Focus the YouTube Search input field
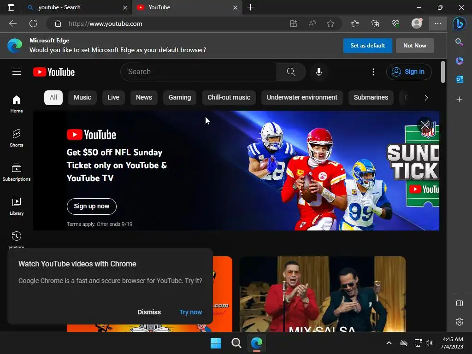The width and height of the screenshot is (472, 354). pos(199,71)
